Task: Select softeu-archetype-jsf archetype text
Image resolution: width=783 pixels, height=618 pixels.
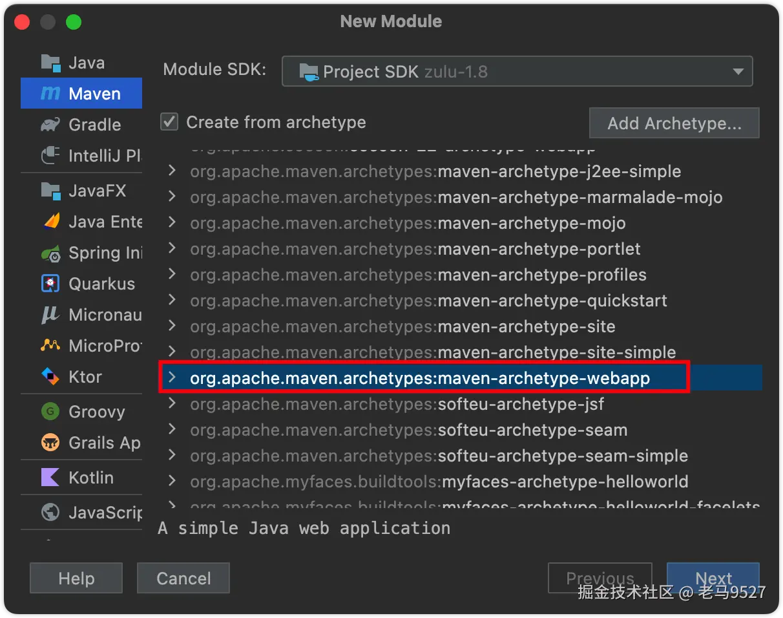Action: coord(397,404)
